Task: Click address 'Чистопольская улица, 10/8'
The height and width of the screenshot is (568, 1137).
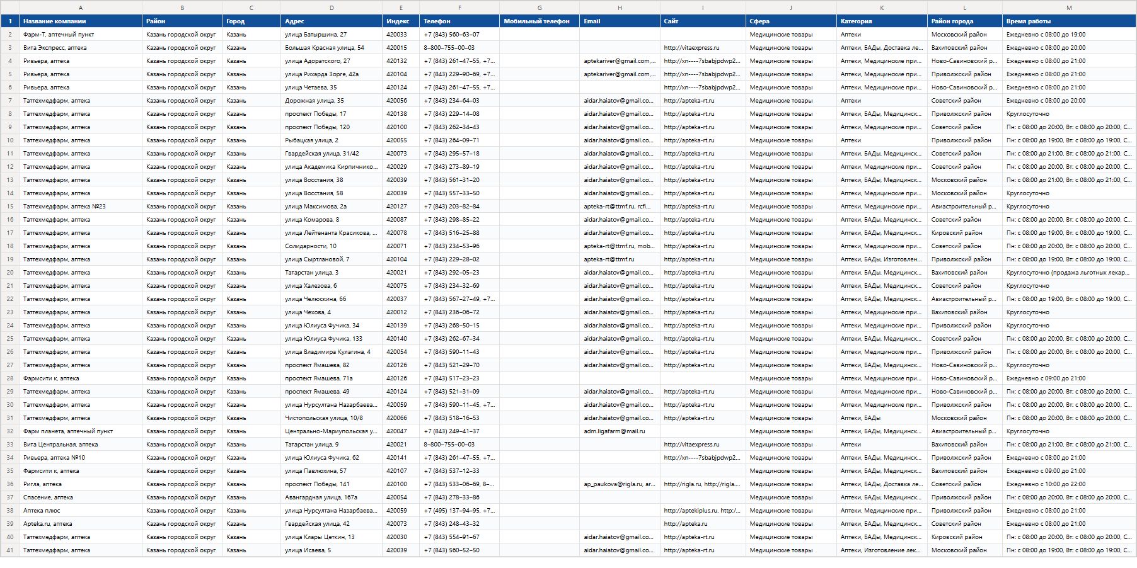Action: click(x=332, y=418)
